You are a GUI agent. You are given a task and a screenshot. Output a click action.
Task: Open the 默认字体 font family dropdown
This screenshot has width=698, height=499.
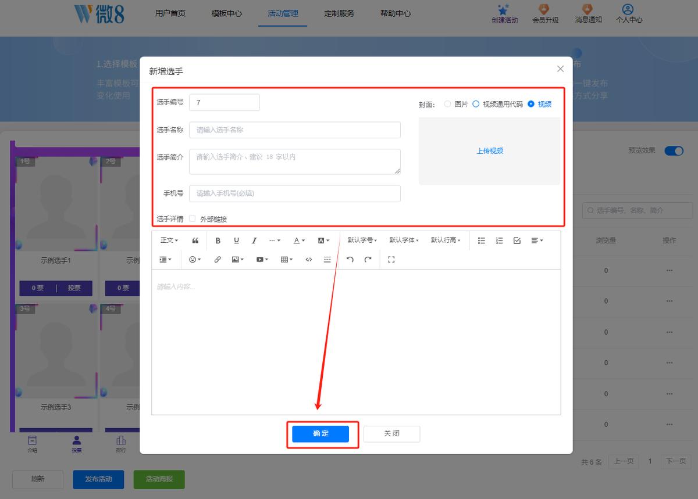404,240
